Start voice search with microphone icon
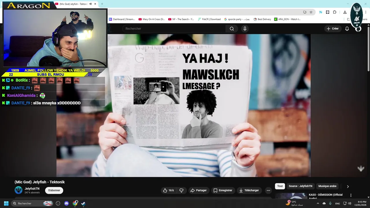The width and height of the screenshot is (370, 208). [245, 29]
